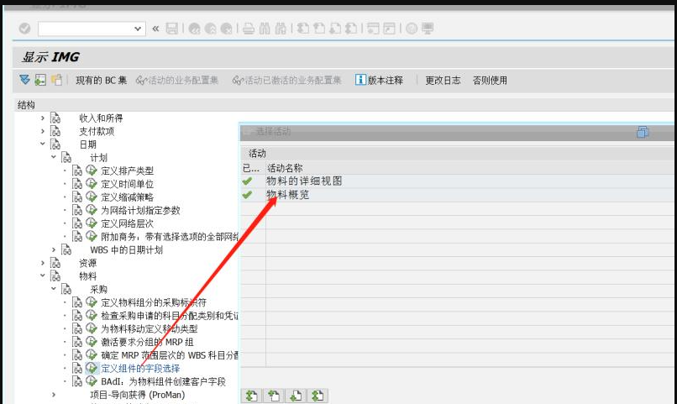The width and height of the screenshot is (677, 404).
Task: Collapse the 采购 tree node
Action: point(53,289)
